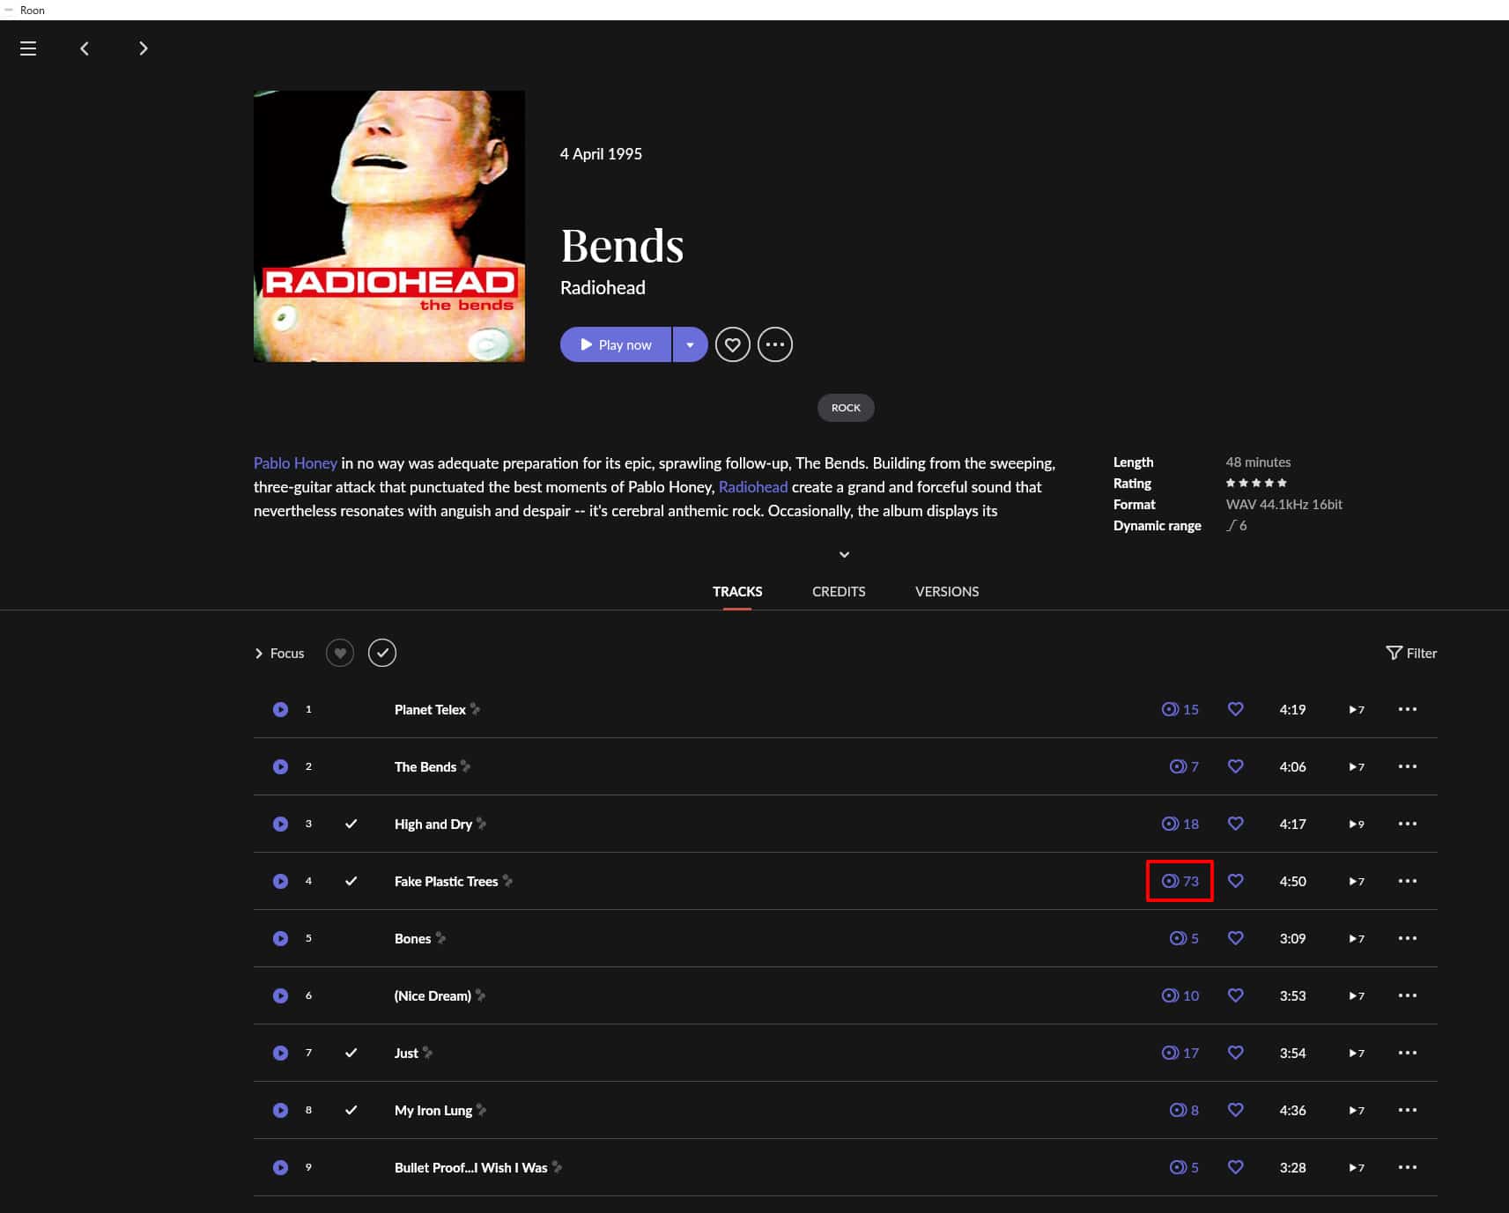The image size is (1509, 1213).
Task: Click the credits icon beside Planet Telex
Action: click(476, 708)
